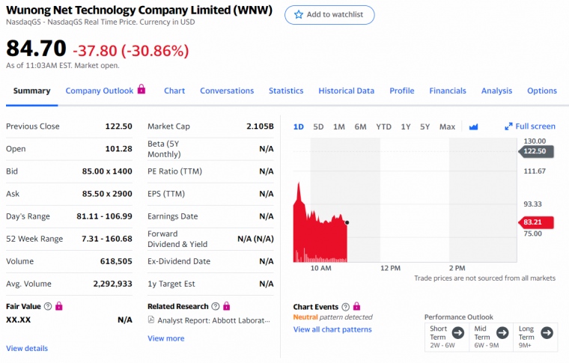Open Chart Events help question icon
The image size is (569, 363).
(345, 307)
